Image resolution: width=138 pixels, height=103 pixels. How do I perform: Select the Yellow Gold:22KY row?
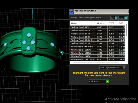[97, 43]
